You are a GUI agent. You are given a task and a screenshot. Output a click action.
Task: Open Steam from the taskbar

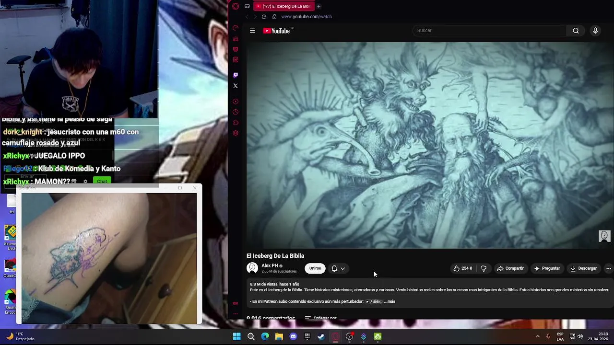tap(321, 336)
